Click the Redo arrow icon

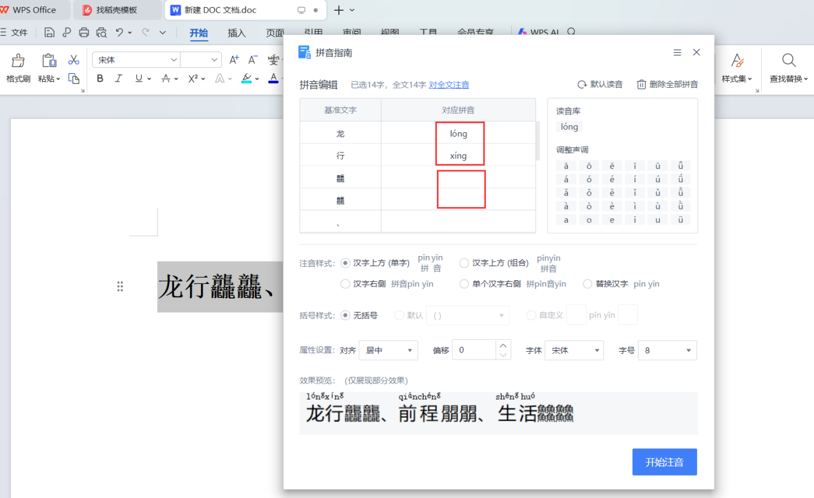pos(146,32)
